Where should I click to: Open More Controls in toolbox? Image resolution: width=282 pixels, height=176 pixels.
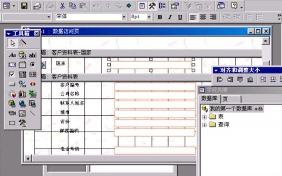pyautogui.click(x=23, y=123)
